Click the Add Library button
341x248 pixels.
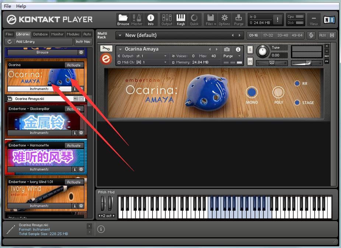point(39,42)
